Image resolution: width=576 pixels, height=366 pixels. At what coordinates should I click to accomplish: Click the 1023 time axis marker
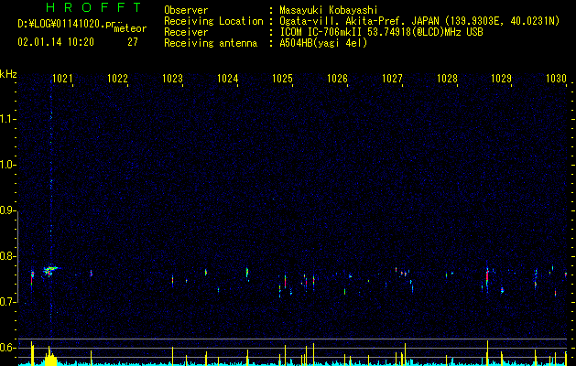click(172, 79)
